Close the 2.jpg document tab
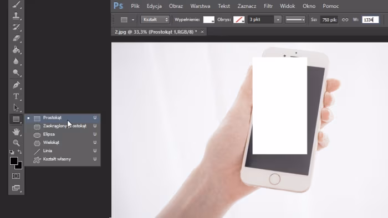The image size is (388, 218). [x=202, y=32]
